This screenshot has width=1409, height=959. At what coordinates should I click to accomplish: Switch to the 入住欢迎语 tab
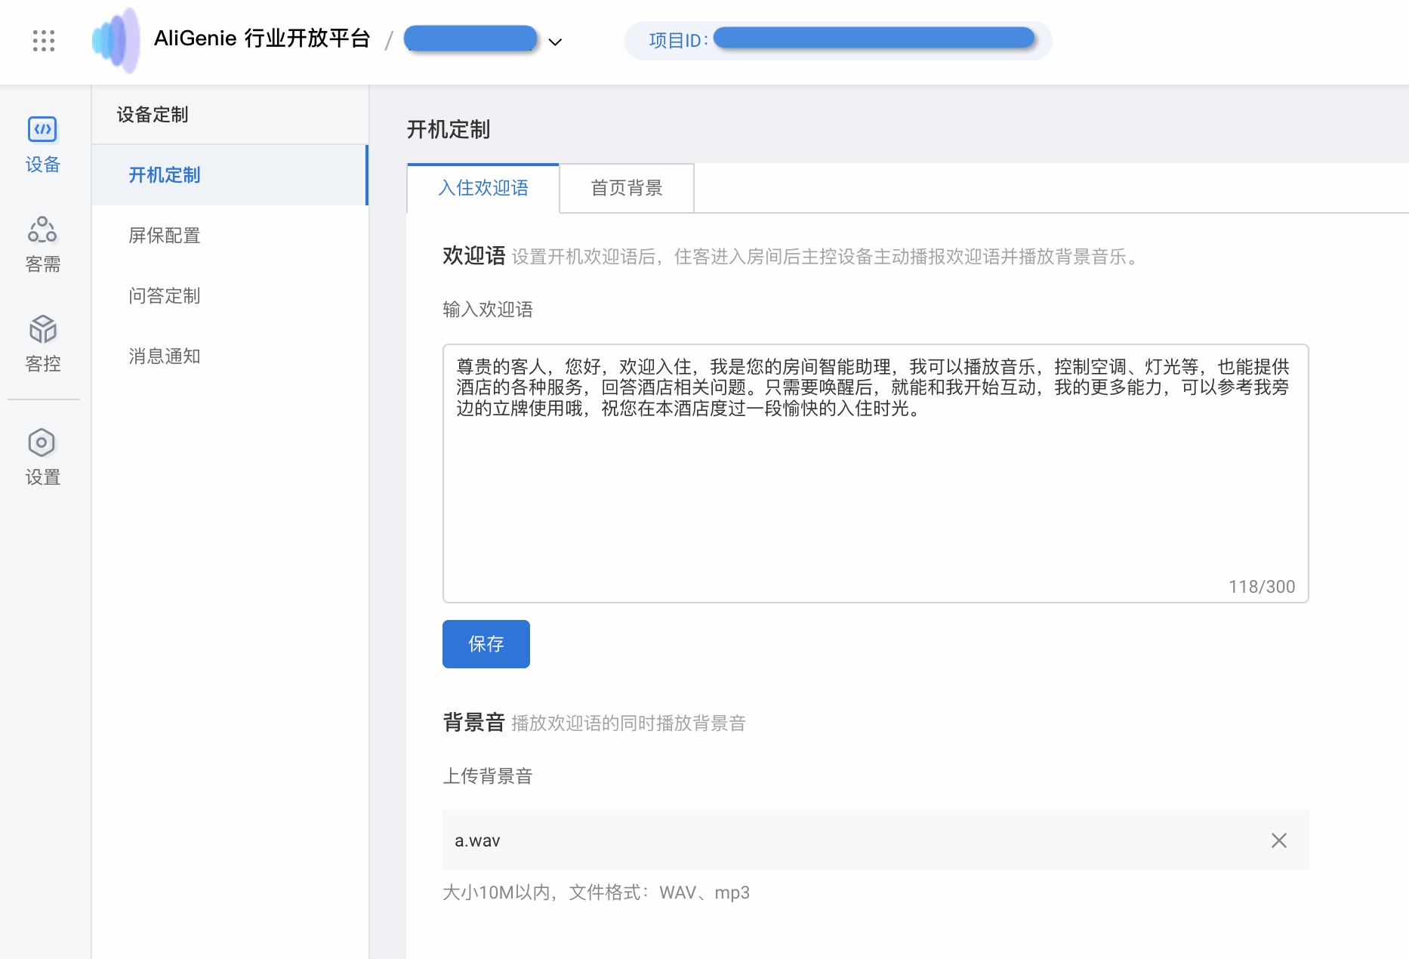(x=483, y=188)
